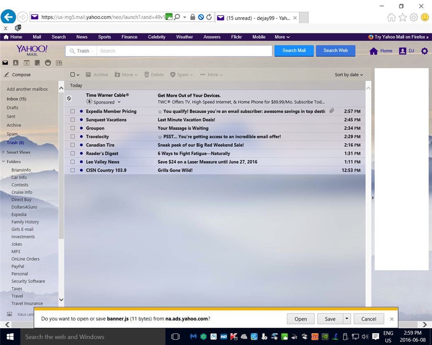Open Finance in the Yahoo navigation bar
This screenshot has height=345, width=432.
129,37
